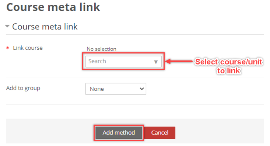The width and height of the screenshot is (270, 146).
Task: Click the chevron on the None dropdown
Action: [141, 89]
